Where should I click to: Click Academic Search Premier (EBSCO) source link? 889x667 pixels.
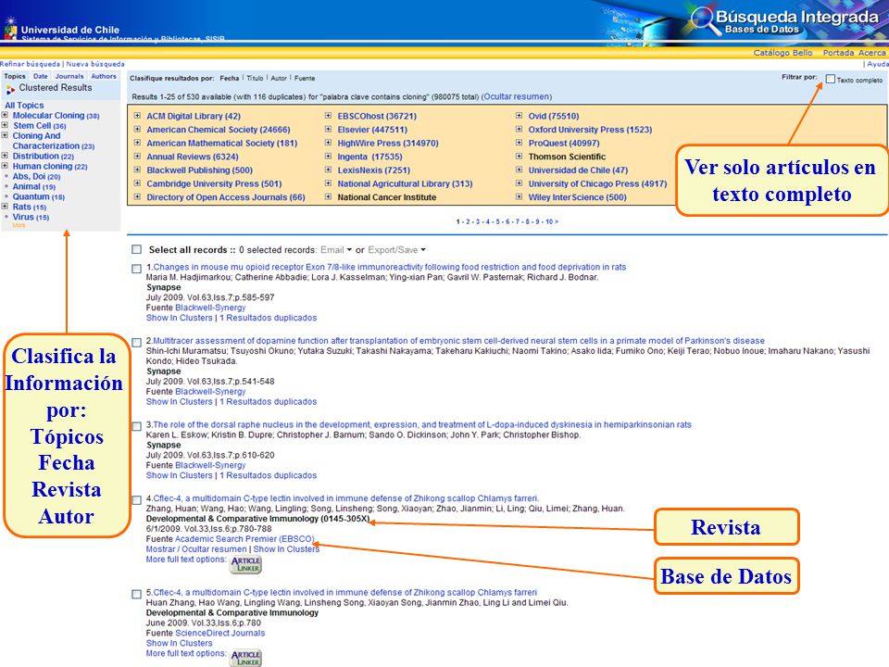coord(244,539)
